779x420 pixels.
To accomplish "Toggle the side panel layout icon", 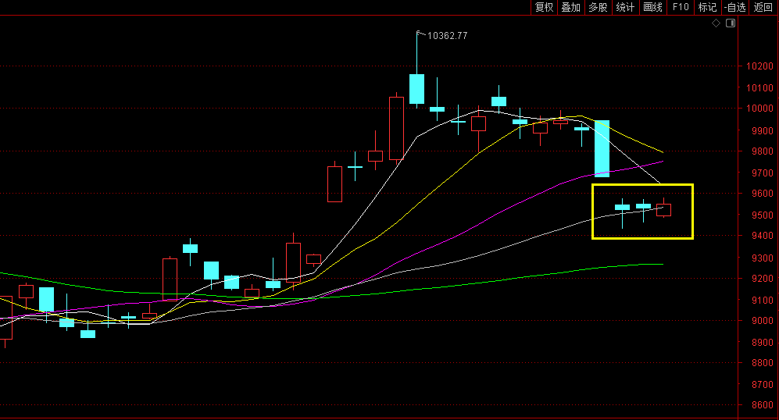I will point(731,23).
